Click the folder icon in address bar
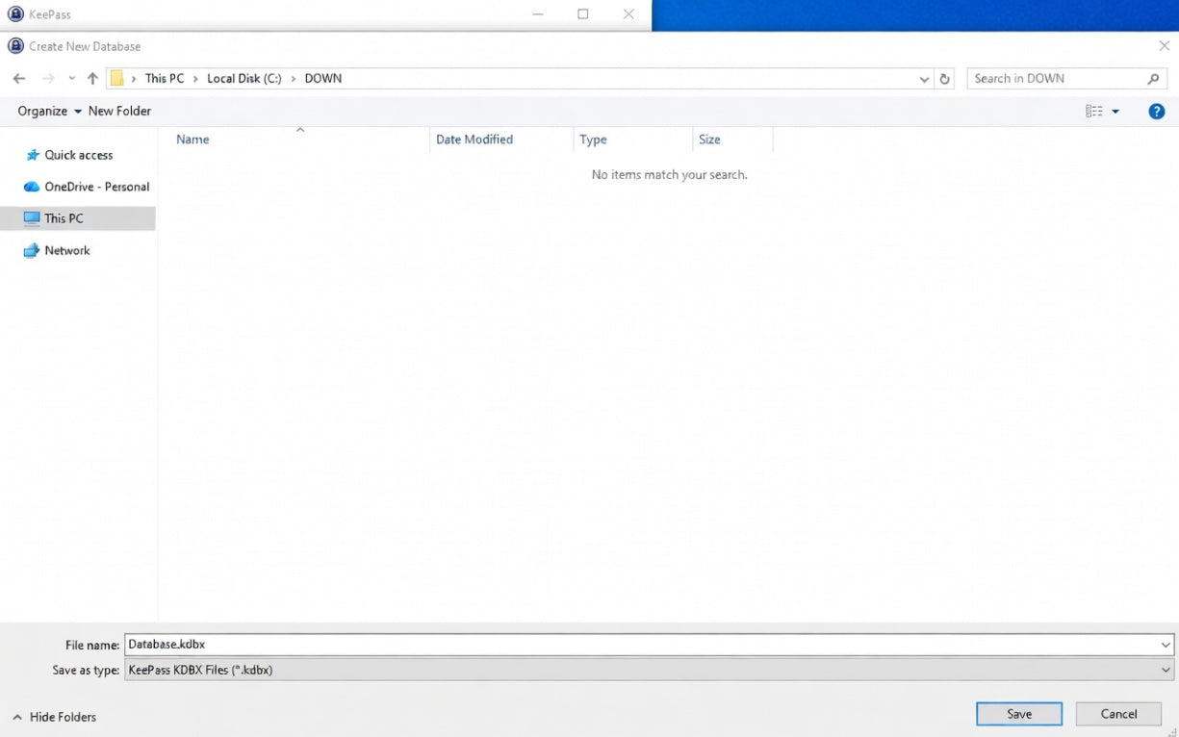The image size is (1179, 737). tap(116, 79)
